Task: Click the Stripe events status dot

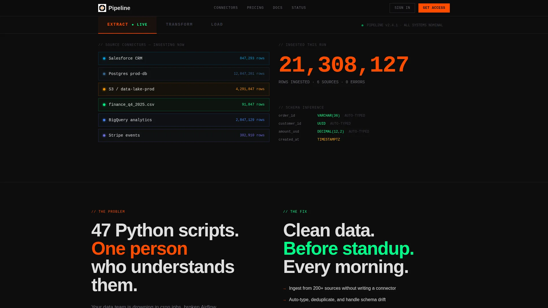Action: click(104, 135)
